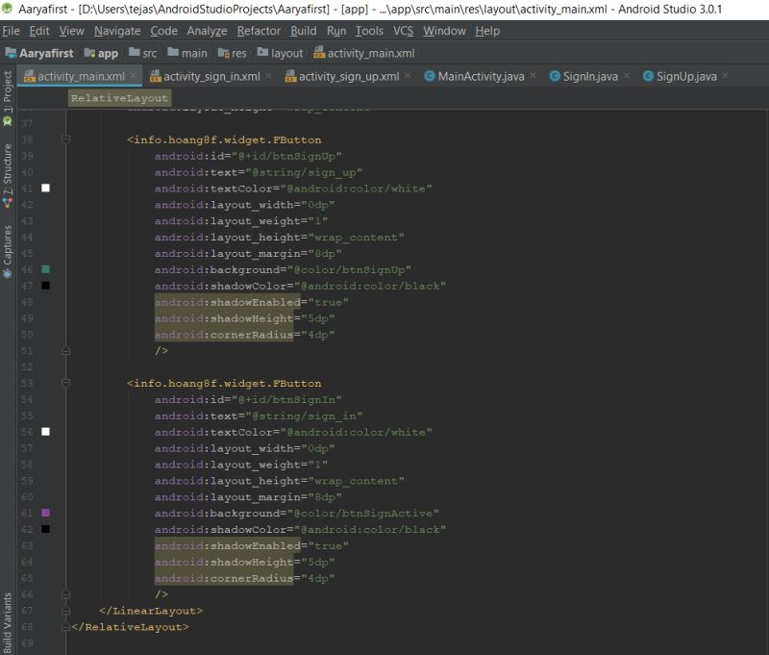Click the src folder in the navigation bar
Viewport: 769px width, 655px height.
(150, 53)
